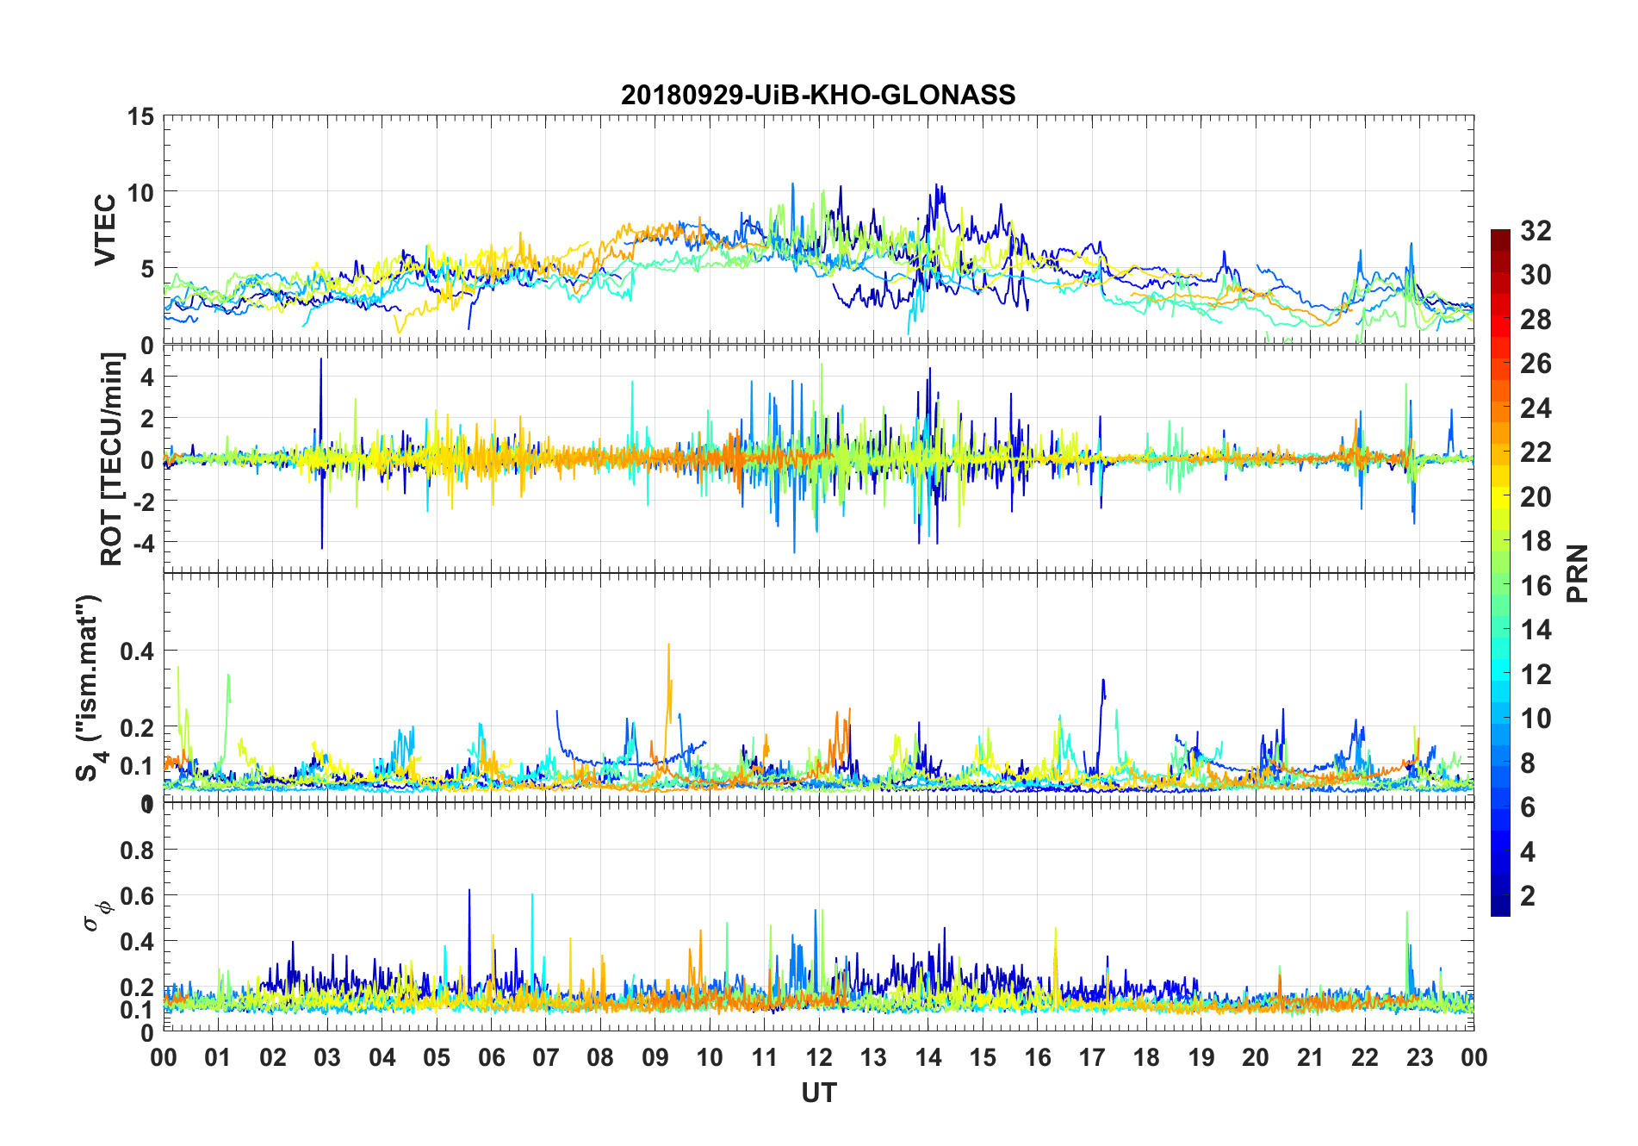Screen dimensions: 1638x1146
Task: Select the PRN colorbar tick label 6
Action: point(1529,807)
